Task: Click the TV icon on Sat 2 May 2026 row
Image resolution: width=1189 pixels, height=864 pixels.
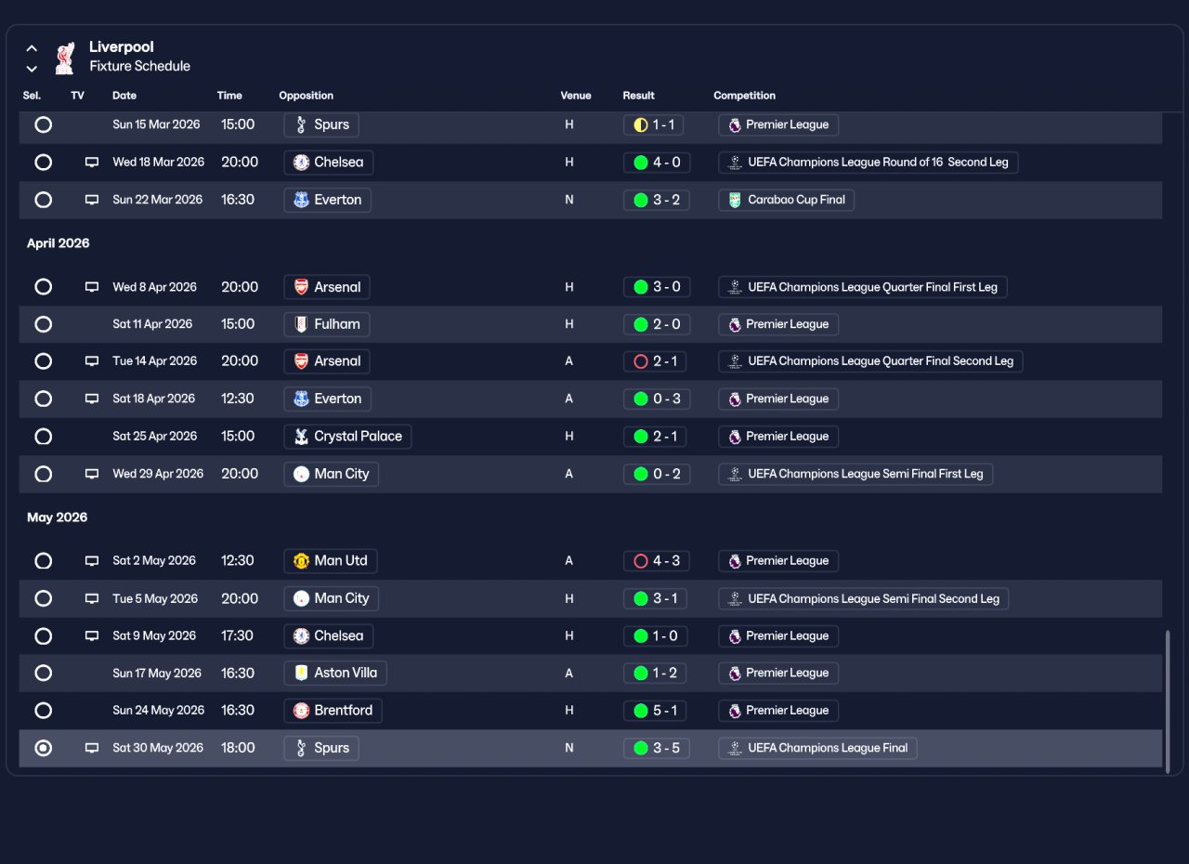Action: pyautogui.click(x=92, y=561)
